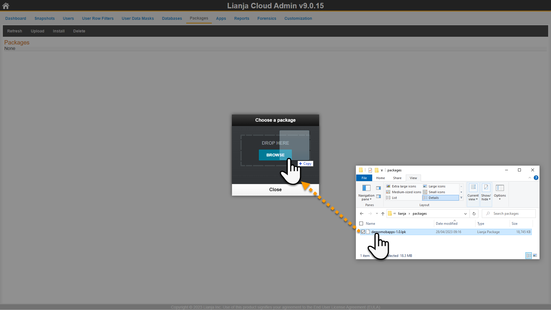Click Refresh in the packages toolbar
The width and height of the screenshot is (551, 310).
[15, 31]
